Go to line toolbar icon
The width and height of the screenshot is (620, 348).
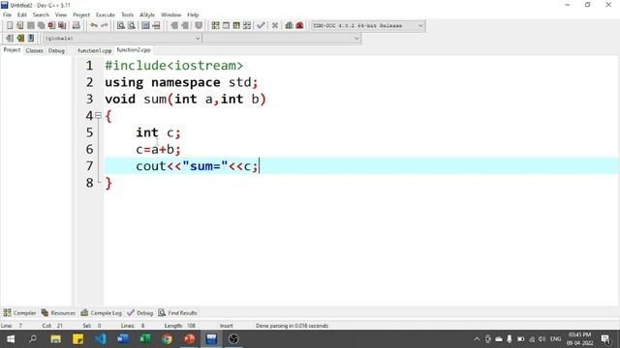[x=156, y=26]
